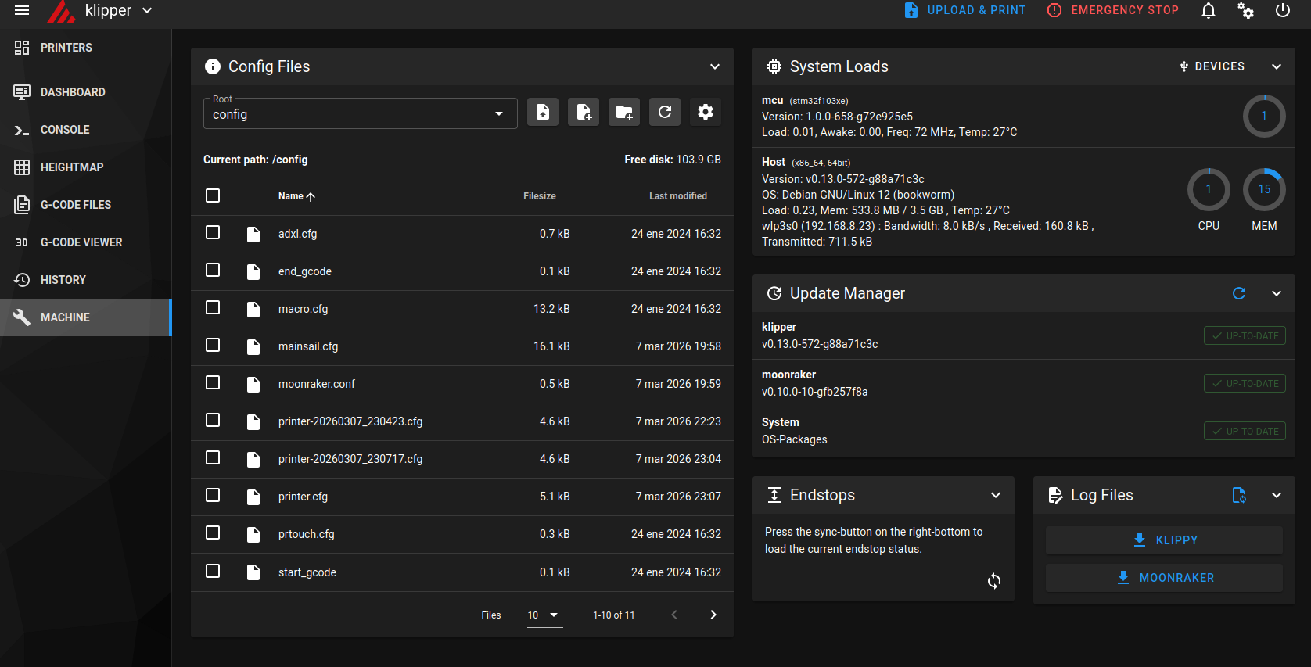The image size is (1311, 667).
Task: Open the Console page in sidebar
Action: pyautogui.click(x=65, y=130)
